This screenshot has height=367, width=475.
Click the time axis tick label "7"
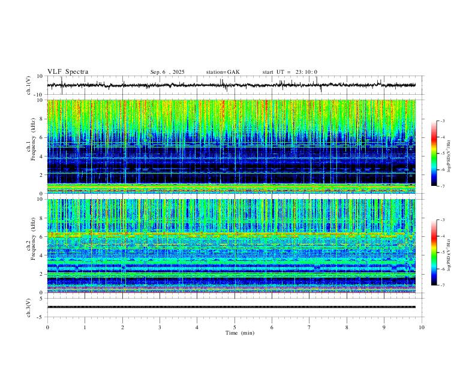[x=309, y=327]
